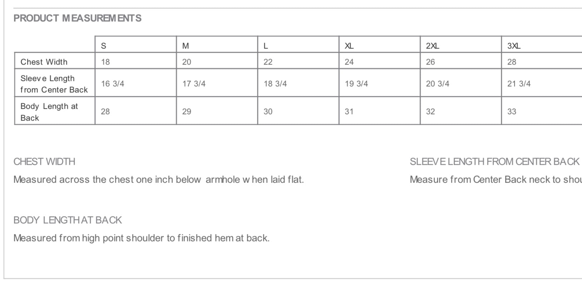
Task: Select the BODY LENGTH AT BACK description heading
Action: click(68, 220)
